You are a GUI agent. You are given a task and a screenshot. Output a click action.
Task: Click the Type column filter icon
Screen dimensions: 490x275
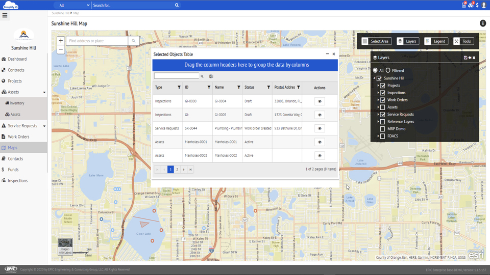click(x=179, y=88)
